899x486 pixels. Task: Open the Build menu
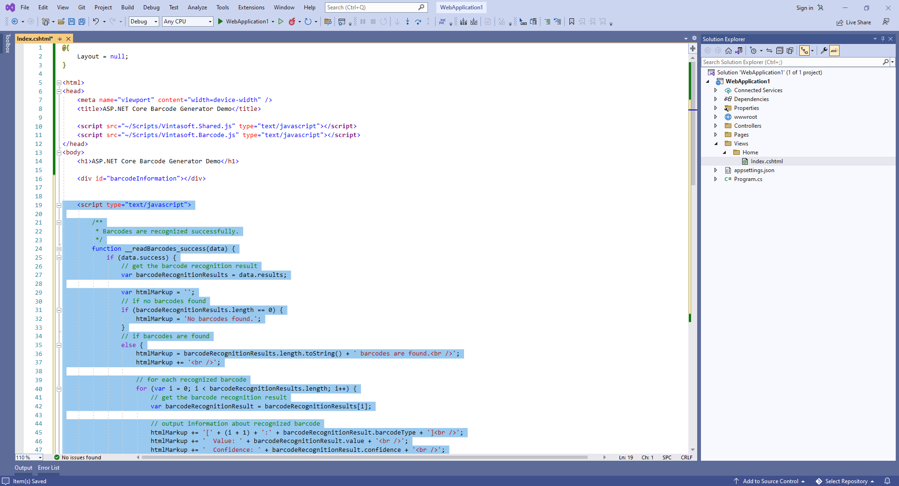pyautogui.click(x=127, y=7)
